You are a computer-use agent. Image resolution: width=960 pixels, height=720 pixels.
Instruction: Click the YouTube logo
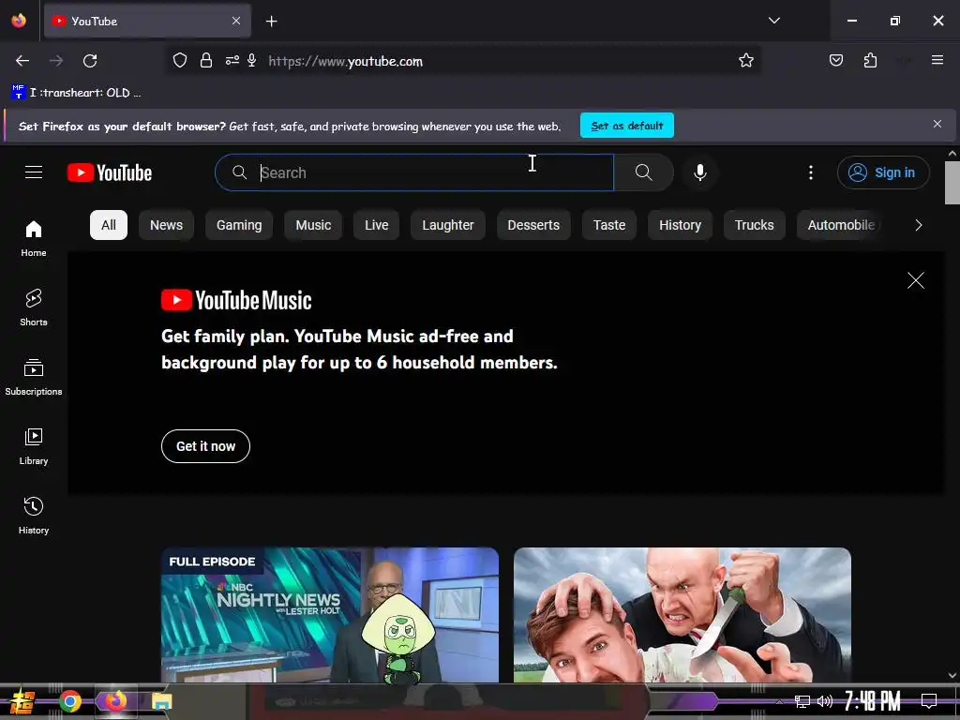(110, 172)
